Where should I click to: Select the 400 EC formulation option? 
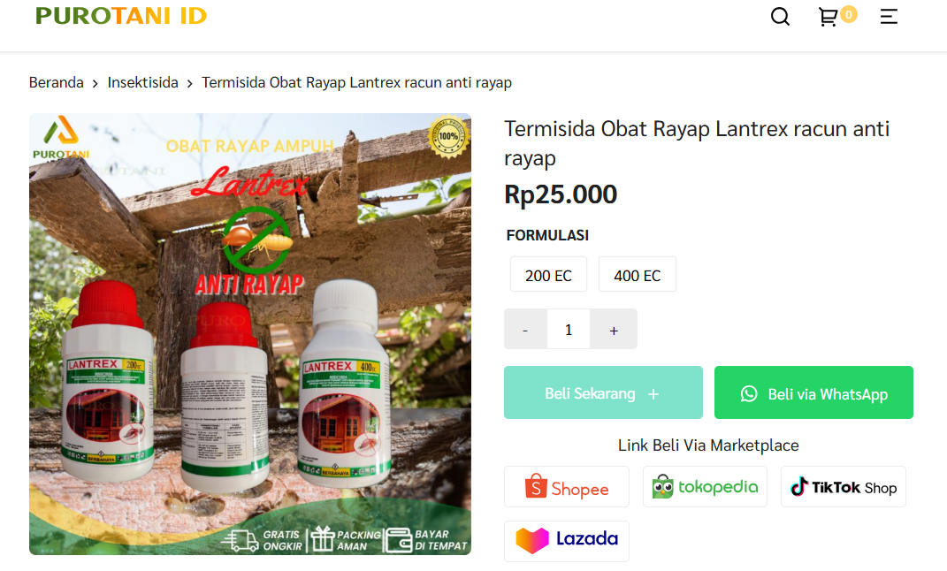pos(637,275)
